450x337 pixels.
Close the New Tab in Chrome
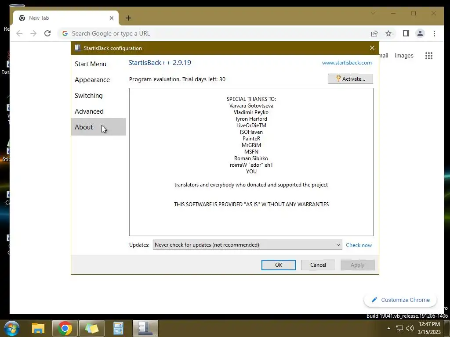click(112, 18)
